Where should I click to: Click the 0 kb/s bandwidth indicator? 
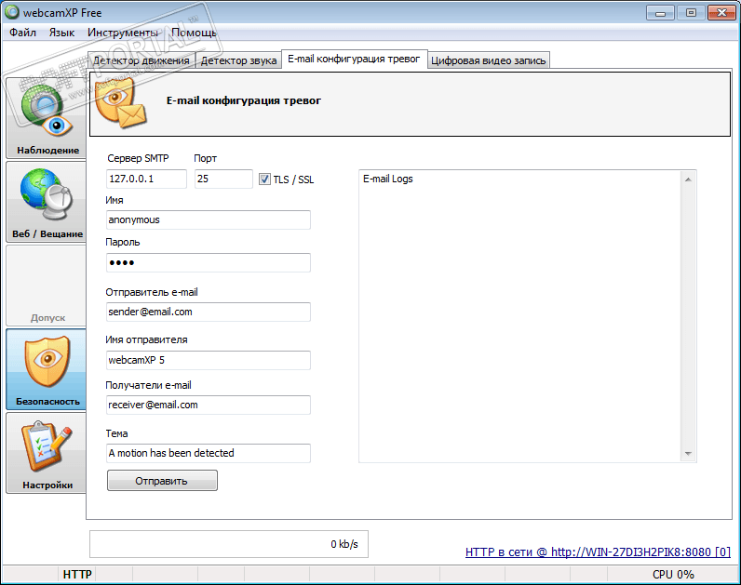coord(229,544)
